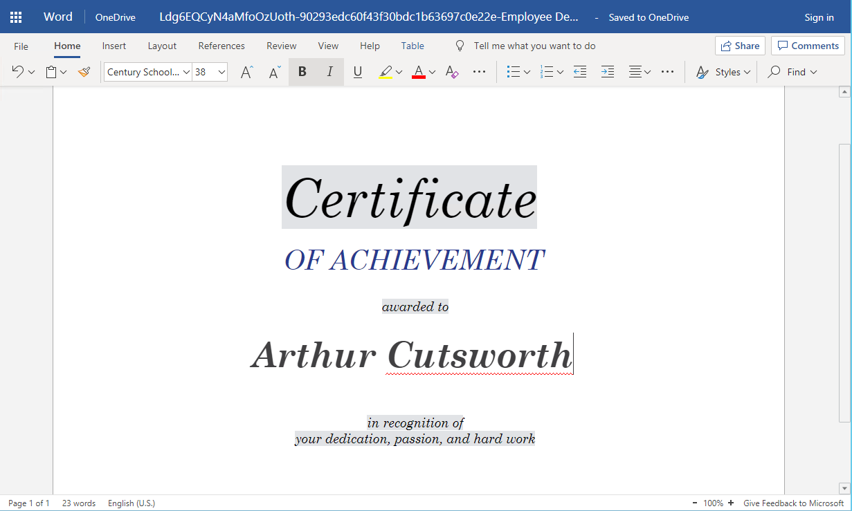Click the Undo icon
This screenshot has height=511, width=852.
click(18, 72)
